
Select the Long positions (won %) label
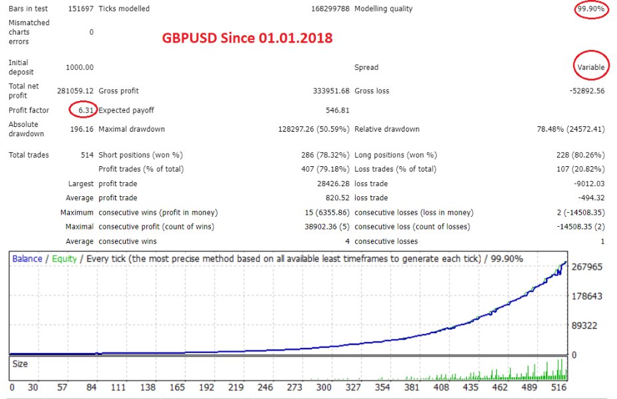tap(396, 155)
